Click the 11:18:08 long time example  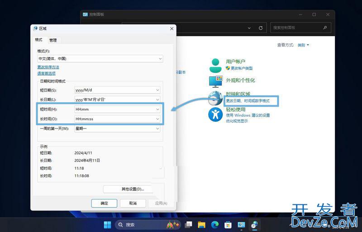(x=81, y=176)
